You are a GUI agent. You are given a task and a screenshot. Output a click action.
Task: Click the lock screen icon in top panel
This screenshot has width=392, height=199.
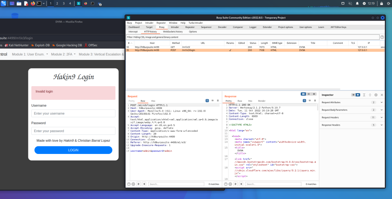point(382,3)
